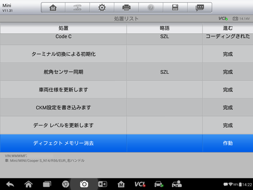The height and width of the screenshot is (190, 253).
Task: Select 車両仕様を更新します entry
Action: tap(63, 90)
